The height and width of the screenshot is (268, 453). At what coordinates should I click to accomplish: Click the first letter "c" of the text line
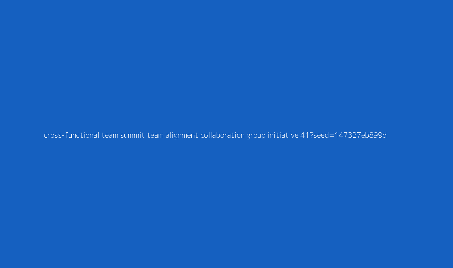[x=46, y=136]
